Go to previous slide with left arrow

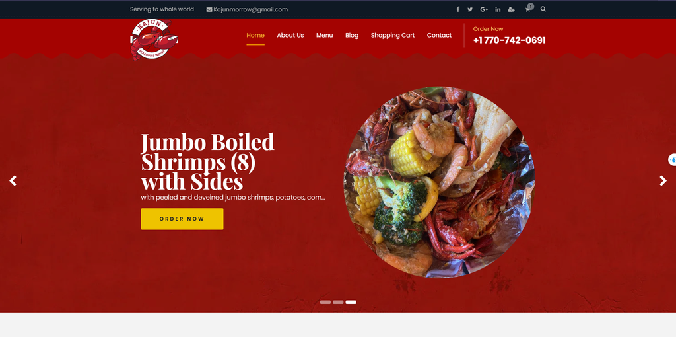pos(13,181)
